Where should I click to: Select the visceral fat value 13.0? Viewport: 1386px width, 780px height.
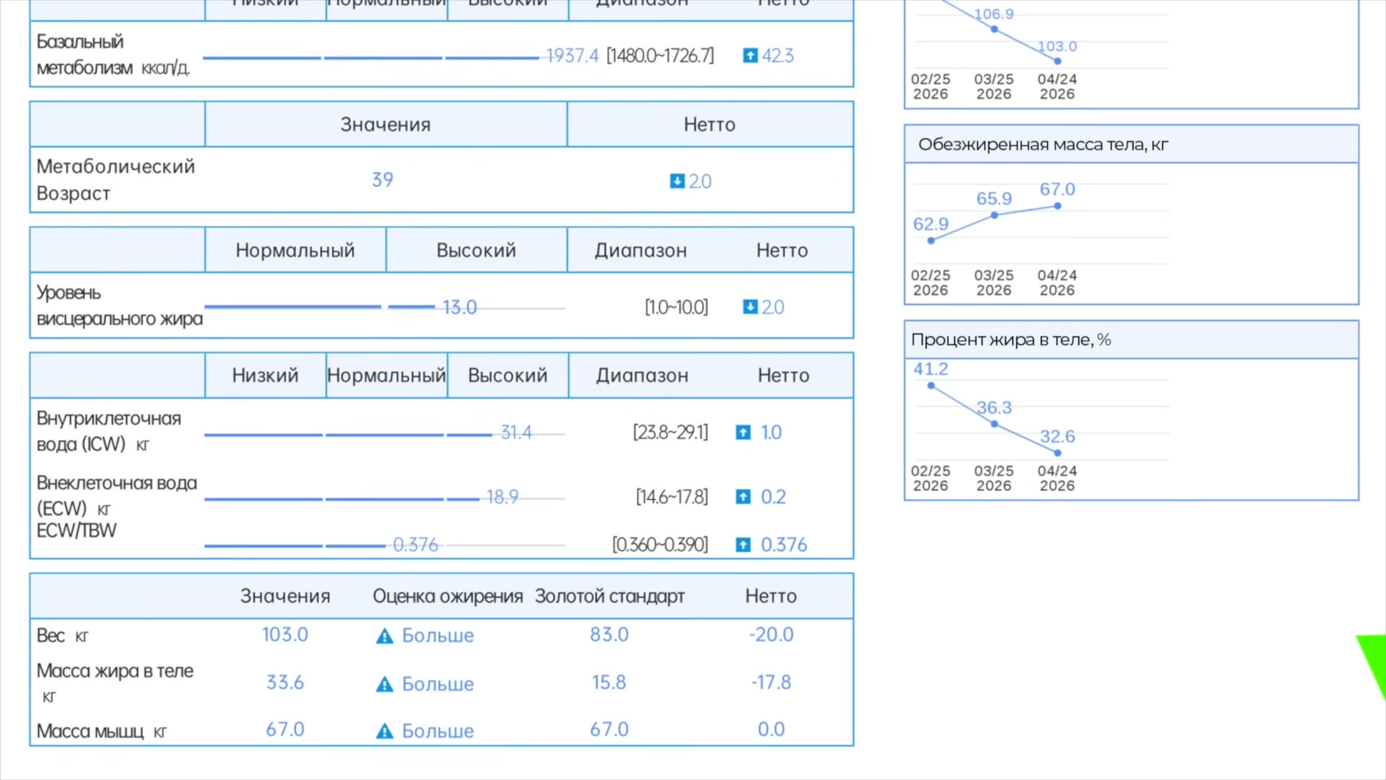[x=460, y=308]
